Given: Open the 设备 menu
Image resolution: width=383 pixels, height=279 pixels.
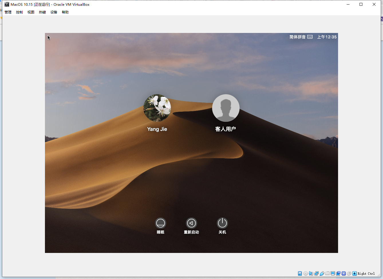Looking at the screenshot, I should click(54, 12).
